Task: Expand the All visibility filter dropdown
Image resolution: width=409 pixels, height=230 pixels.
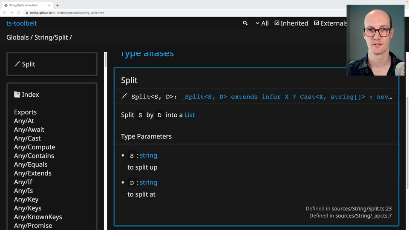Action: click(262, 23)
